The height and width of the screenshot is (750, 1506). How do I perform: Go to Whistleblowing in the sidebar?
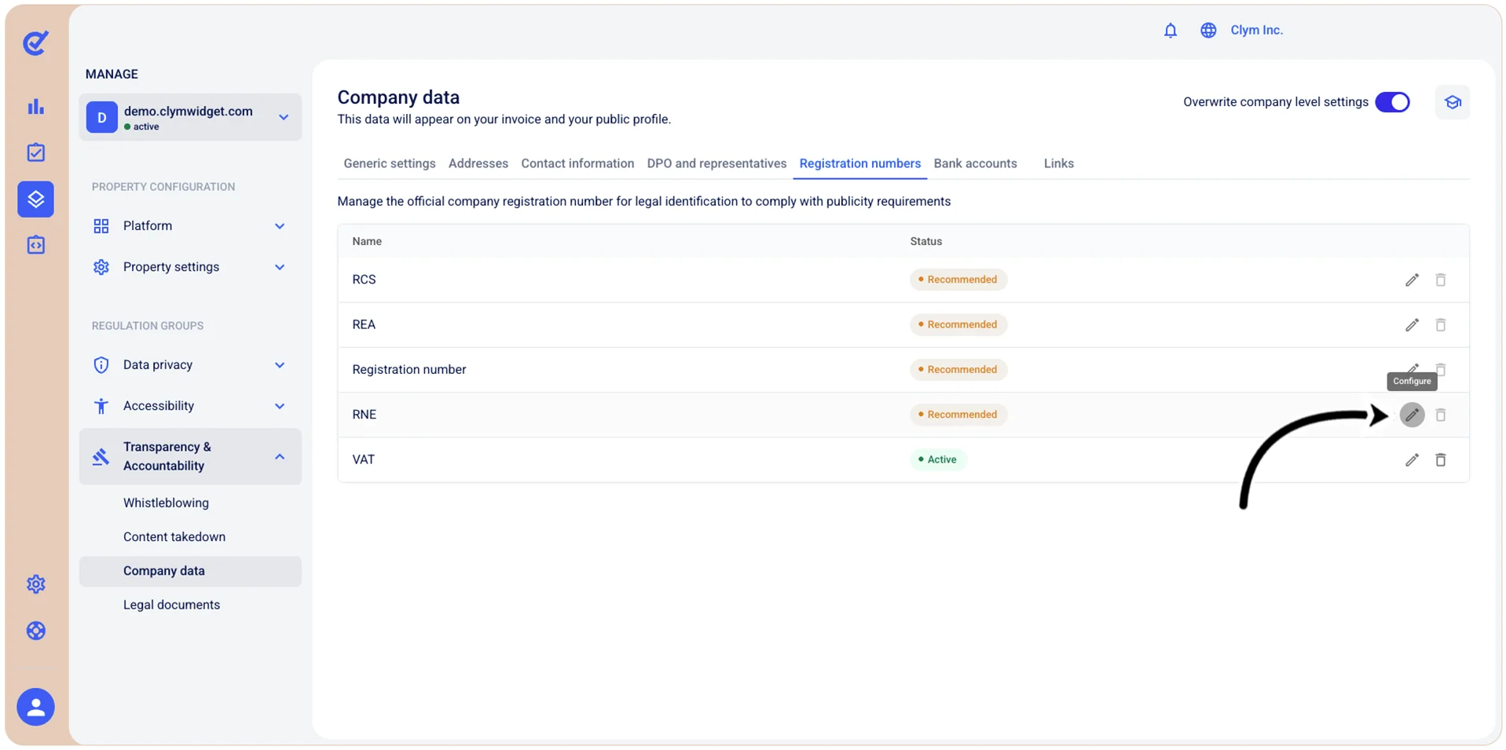(166, 503)
